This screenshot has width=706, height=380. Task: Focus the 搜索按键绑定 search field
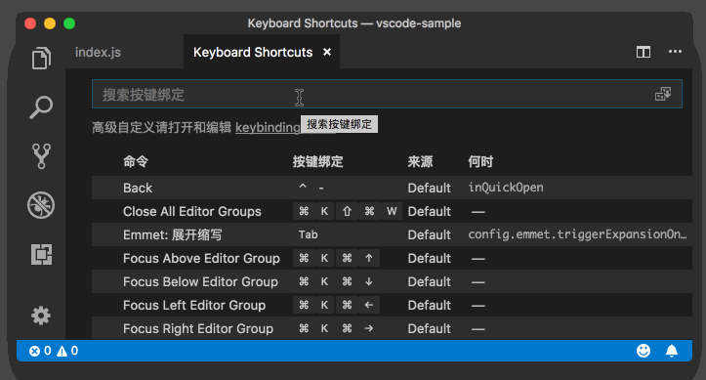click(387, 94)
